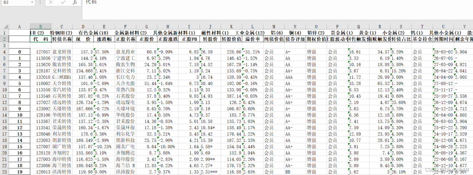Screen dimensions: 473x175
Task: Select column L header
Action: [x=253, y=26]
